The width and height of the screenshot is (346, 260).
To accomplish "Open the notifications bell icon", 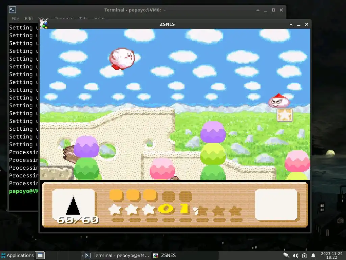I will (313, 256).
